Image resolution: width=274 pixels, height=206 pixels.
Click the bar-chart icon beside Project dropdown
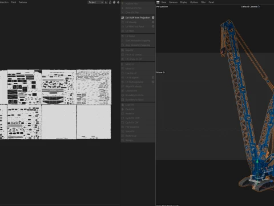pos(106,2)
